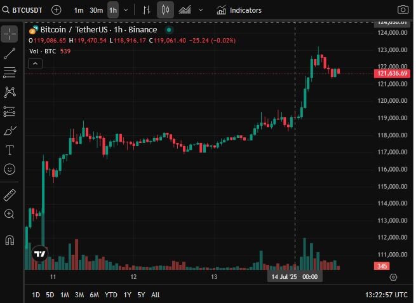Click the Bitcoin / TetherUS chart title
This screenshot has height=303, width=416.
coord(98,30)
